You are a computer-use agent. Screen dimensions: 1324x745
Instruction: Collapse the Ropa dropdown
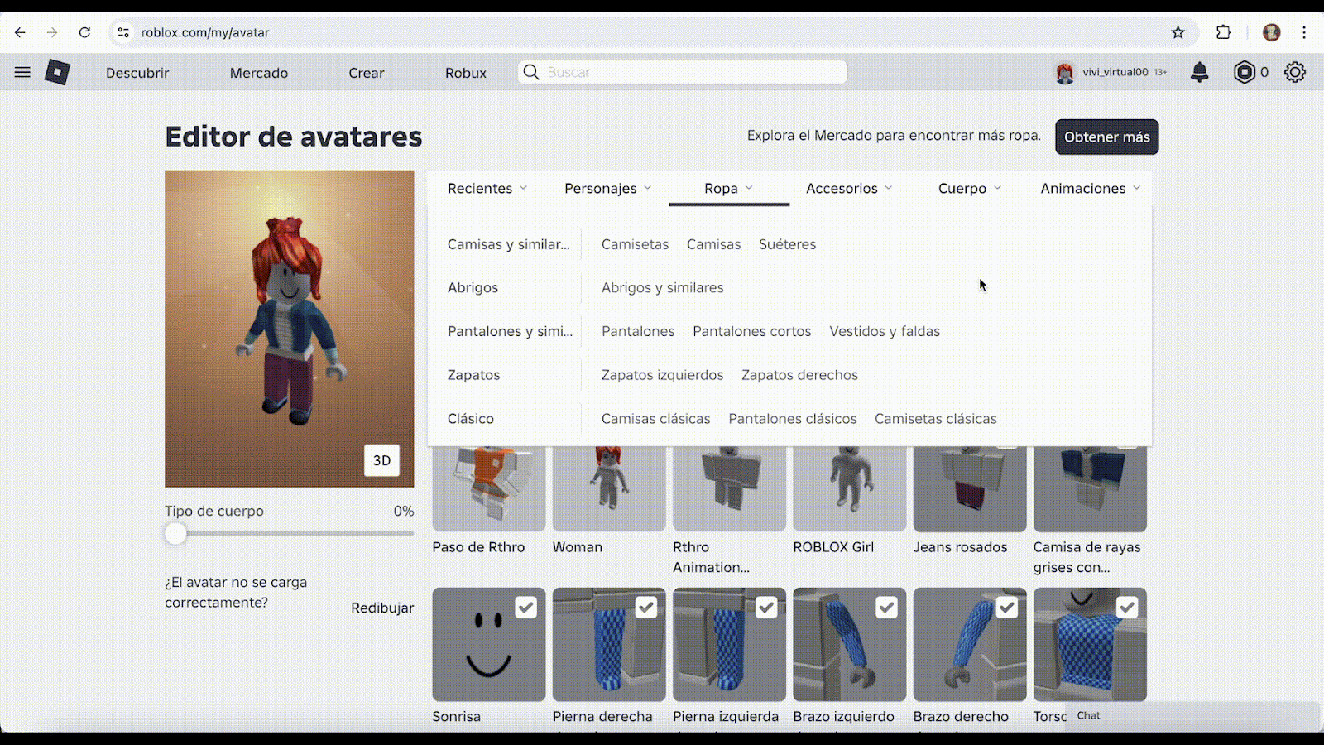(729, 188)
